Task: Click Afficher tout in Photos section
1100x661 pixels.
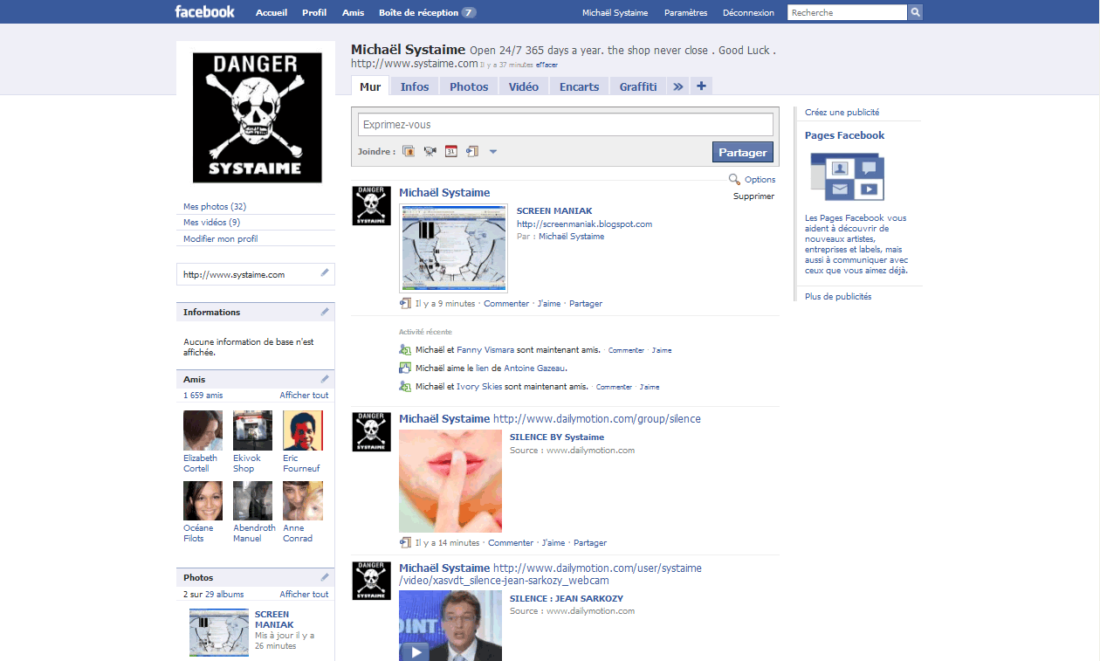Action: (304, 594)
